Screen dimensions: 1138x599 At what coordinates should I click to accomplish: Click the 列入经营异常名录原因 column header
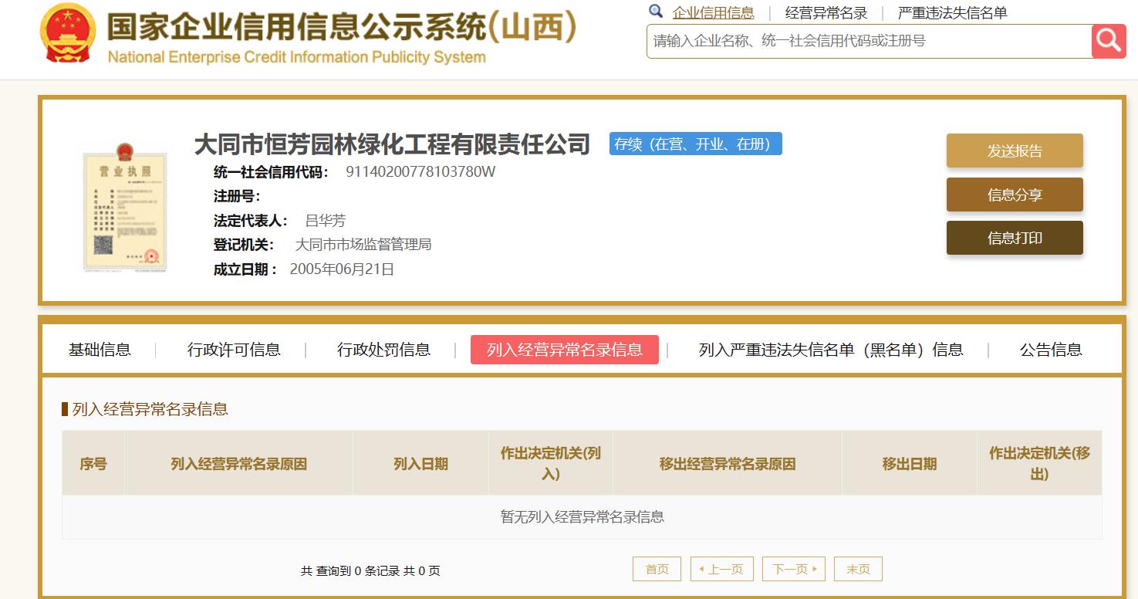[239, 463]
